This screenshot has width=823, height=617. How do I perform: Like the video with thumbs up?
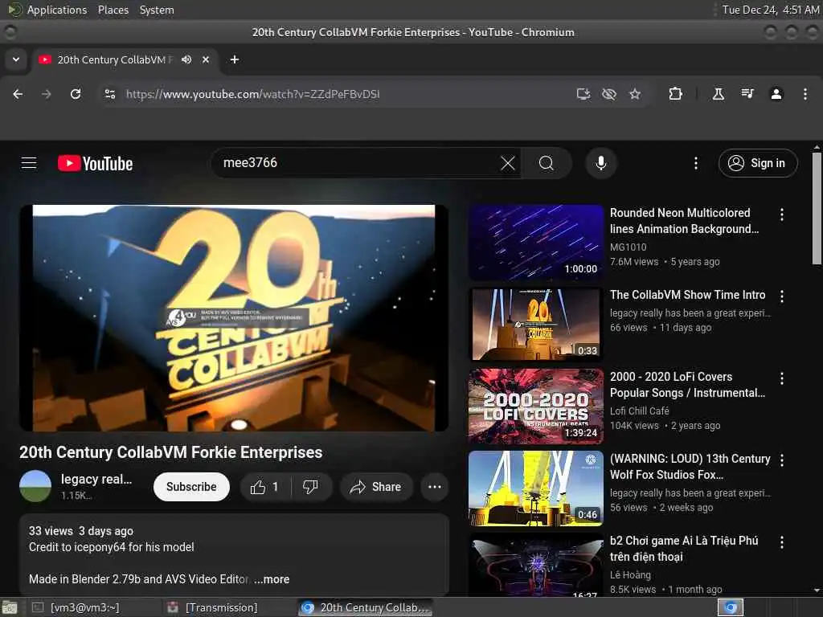[265, 487]
